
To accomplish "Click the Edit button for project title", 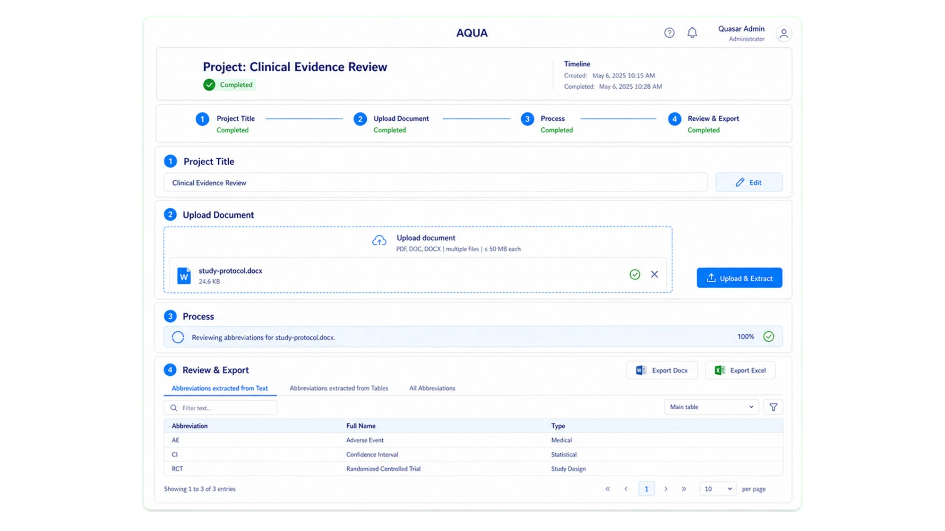I will (749, 183).
